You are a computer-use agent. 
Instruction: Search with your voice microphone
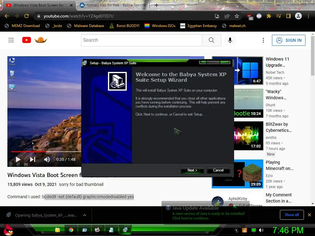(230, 40)
